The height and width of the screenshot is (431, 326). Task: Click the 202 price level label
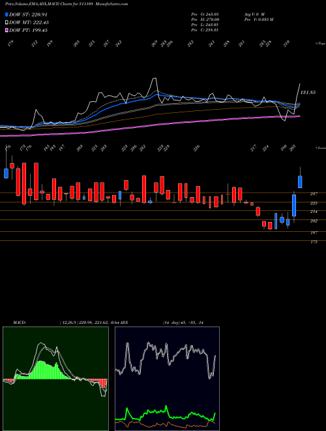point(314,221)
